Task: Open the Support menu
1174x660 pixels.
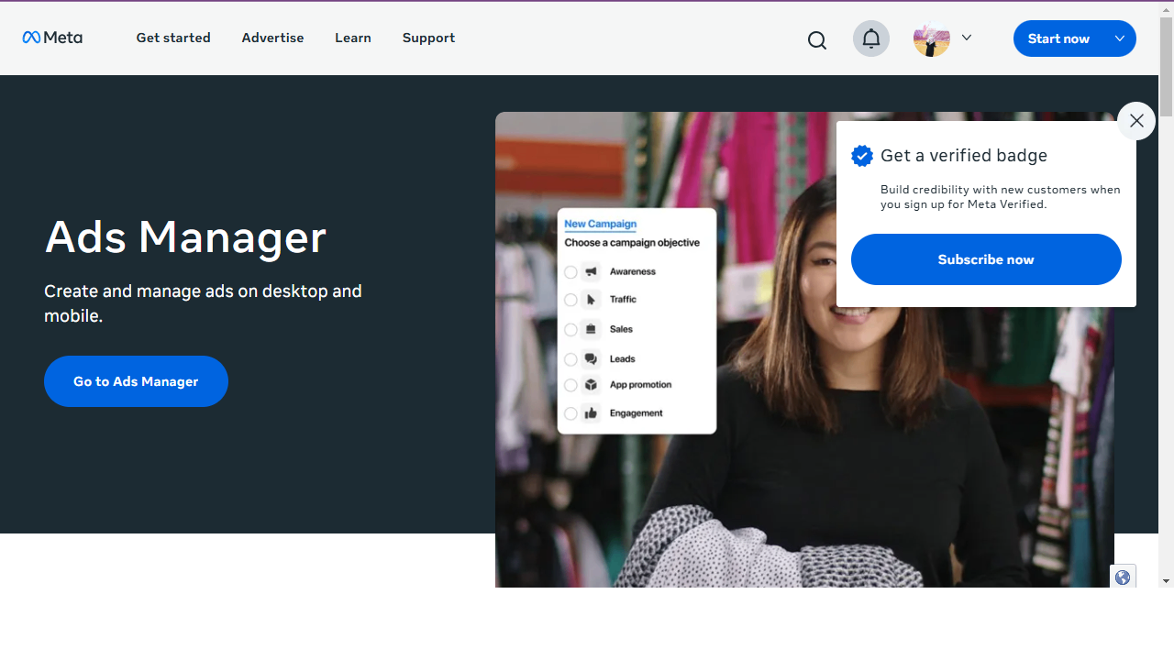Action: click(x=428, y=38)
